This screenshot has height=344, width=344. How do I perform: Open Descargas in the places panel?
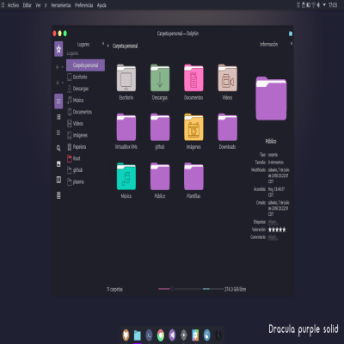(85, 89)
